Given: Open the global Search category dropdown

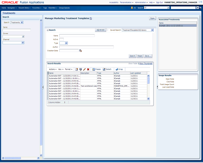Looking at the screenshot, I should [x=168, y=8].
